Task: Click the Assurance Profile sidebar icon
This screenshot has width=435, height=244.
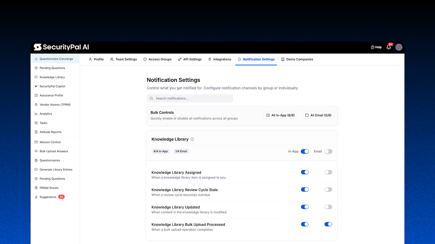Action: coord(36,96)
